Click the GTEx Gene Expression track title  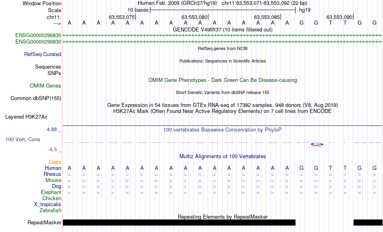pyautogui.click(x=223, y=105)
